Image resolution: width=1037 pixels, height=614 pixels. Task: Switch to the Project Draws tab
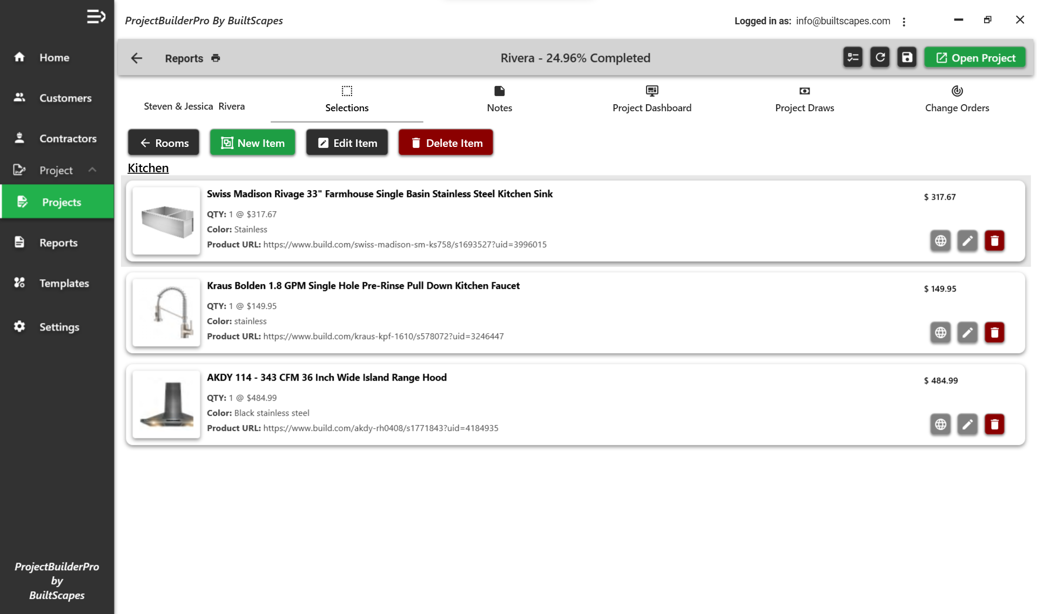pos(804,99)
